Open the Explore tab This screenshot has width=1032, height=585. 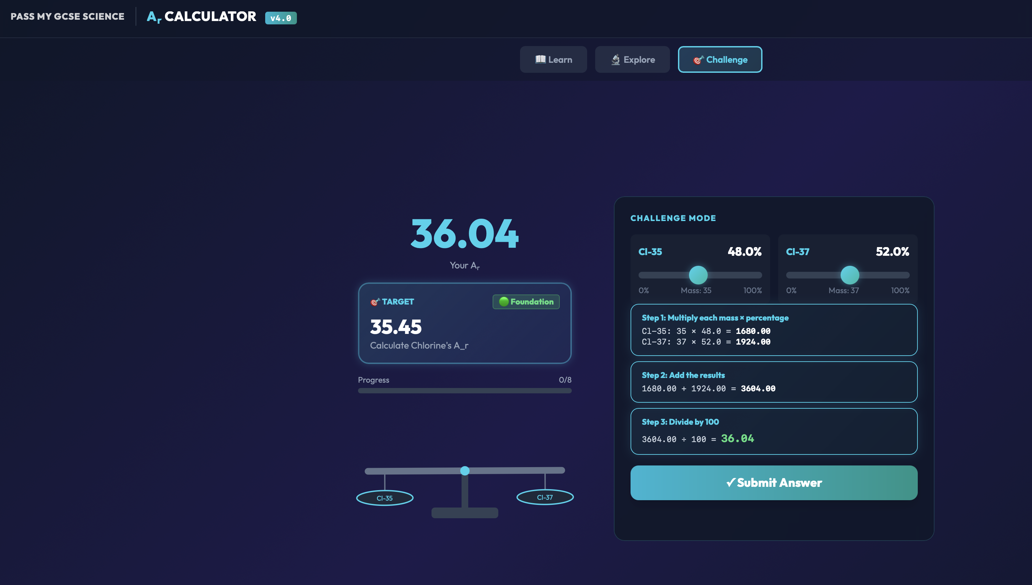(x=632, y=59)
